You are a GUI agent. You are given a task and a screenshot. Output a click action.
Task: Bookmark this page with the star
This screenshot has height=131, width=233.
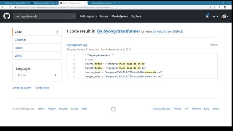tap(214, 7)
